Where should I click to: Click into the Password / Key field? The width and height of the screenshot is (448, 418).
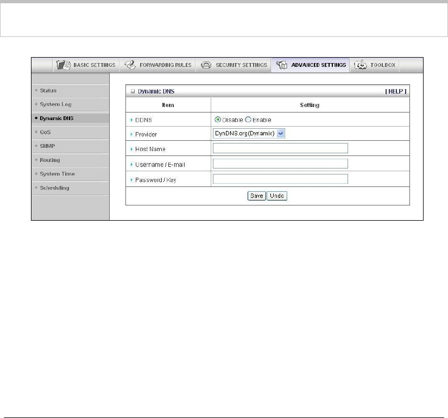coord(280,179)
